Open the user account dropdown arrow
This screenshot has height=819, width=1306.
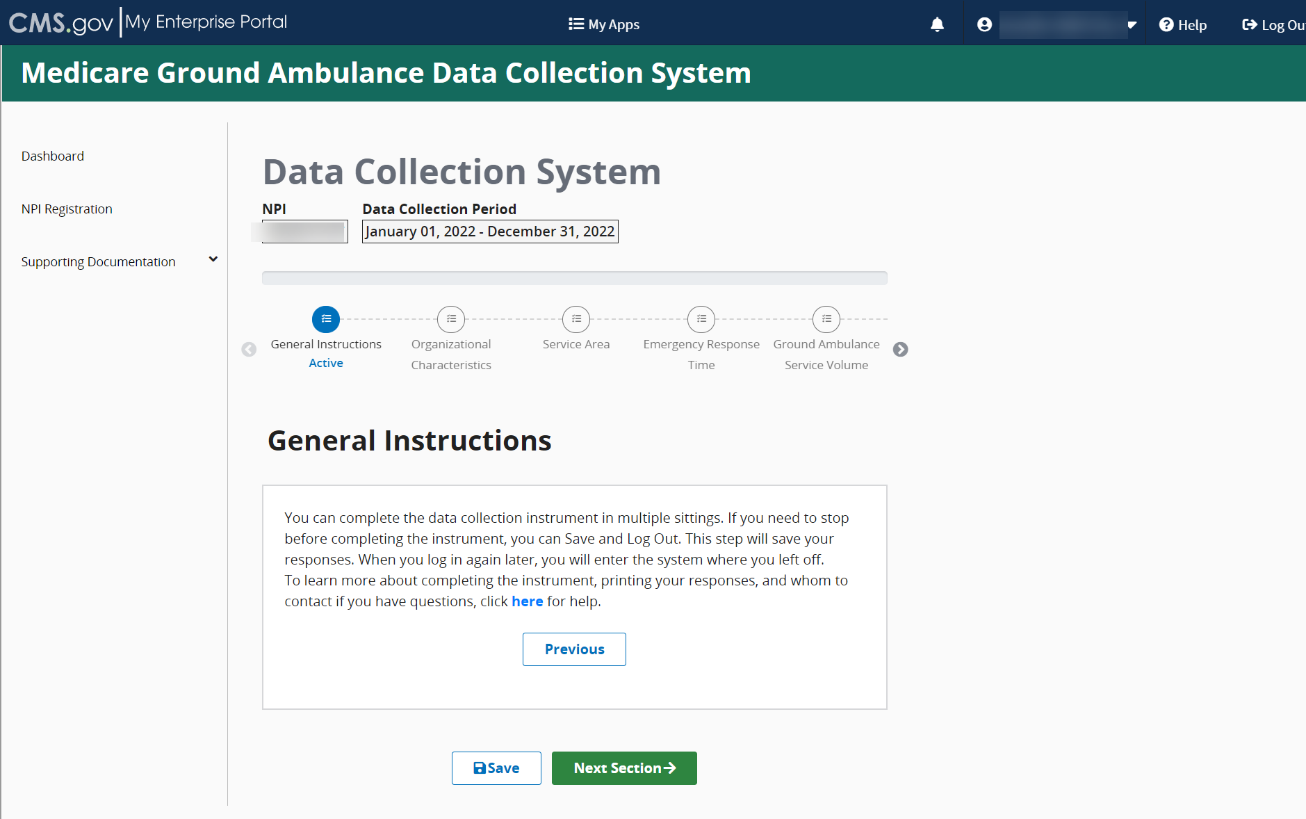click(1132, 25)
